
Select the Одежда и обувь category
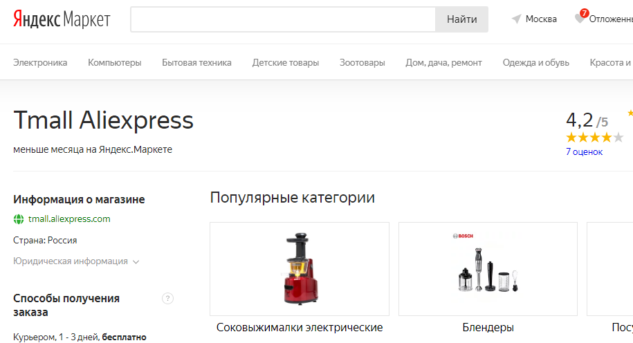(x=536, y=63)
